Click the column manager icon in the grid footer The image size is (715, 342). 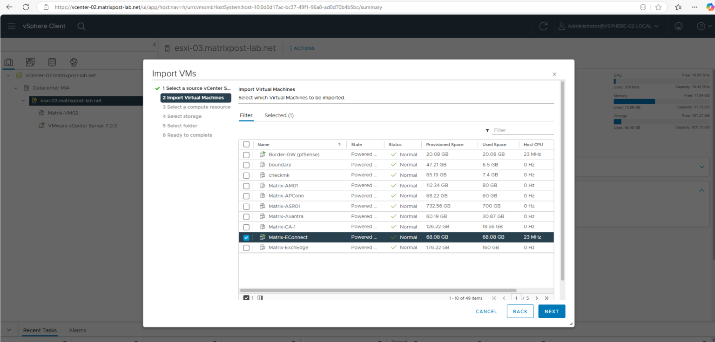(x=260, y=297)
